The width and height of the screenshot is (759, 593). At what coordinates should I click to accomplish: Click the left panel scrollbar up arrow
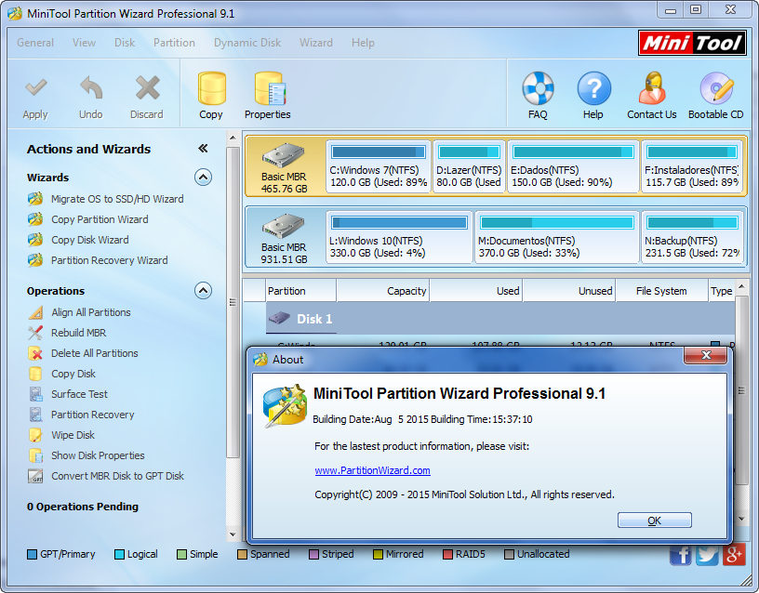click(233, 138)
